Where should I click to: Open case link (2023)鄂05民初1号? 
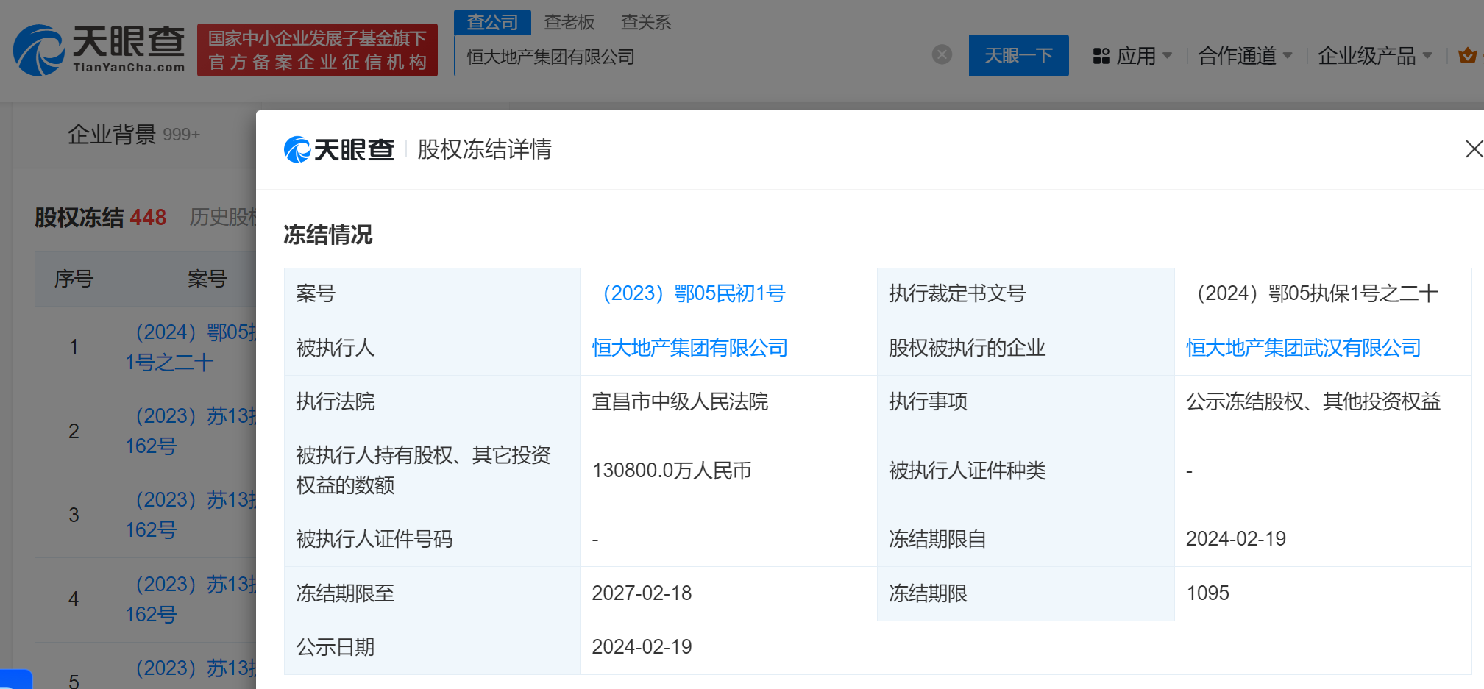693,293
